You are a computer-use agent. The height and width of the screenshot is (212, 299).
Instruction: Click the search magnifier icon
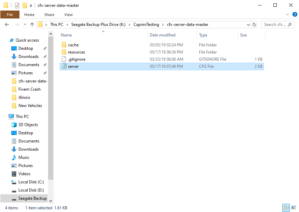[x=290, y=25]
